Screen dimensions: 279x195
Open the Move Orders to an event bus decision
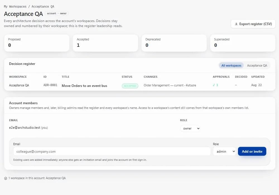tap(84, 86)
